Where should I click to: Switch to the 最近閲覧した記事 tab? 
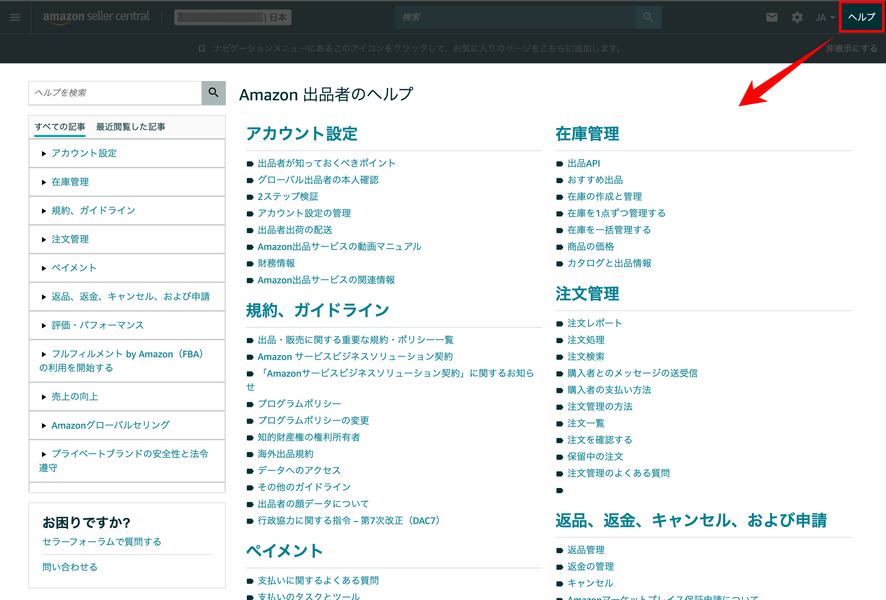(x=131, y=127)
